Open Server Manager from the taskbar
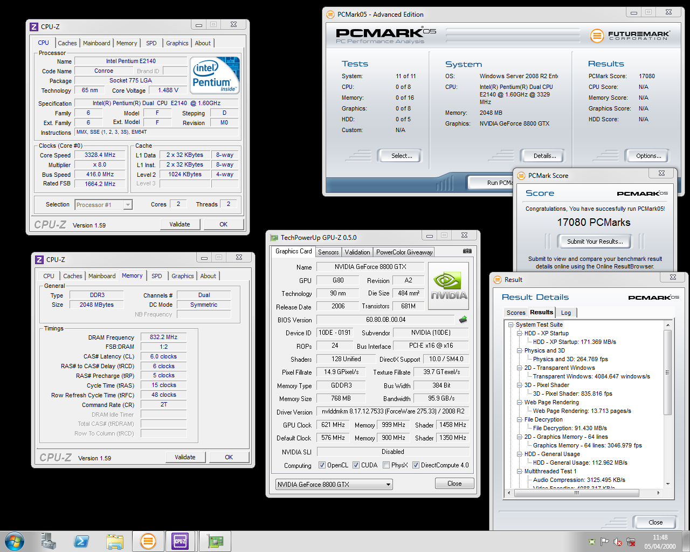690x552 pixels. [x=49, y=541]
